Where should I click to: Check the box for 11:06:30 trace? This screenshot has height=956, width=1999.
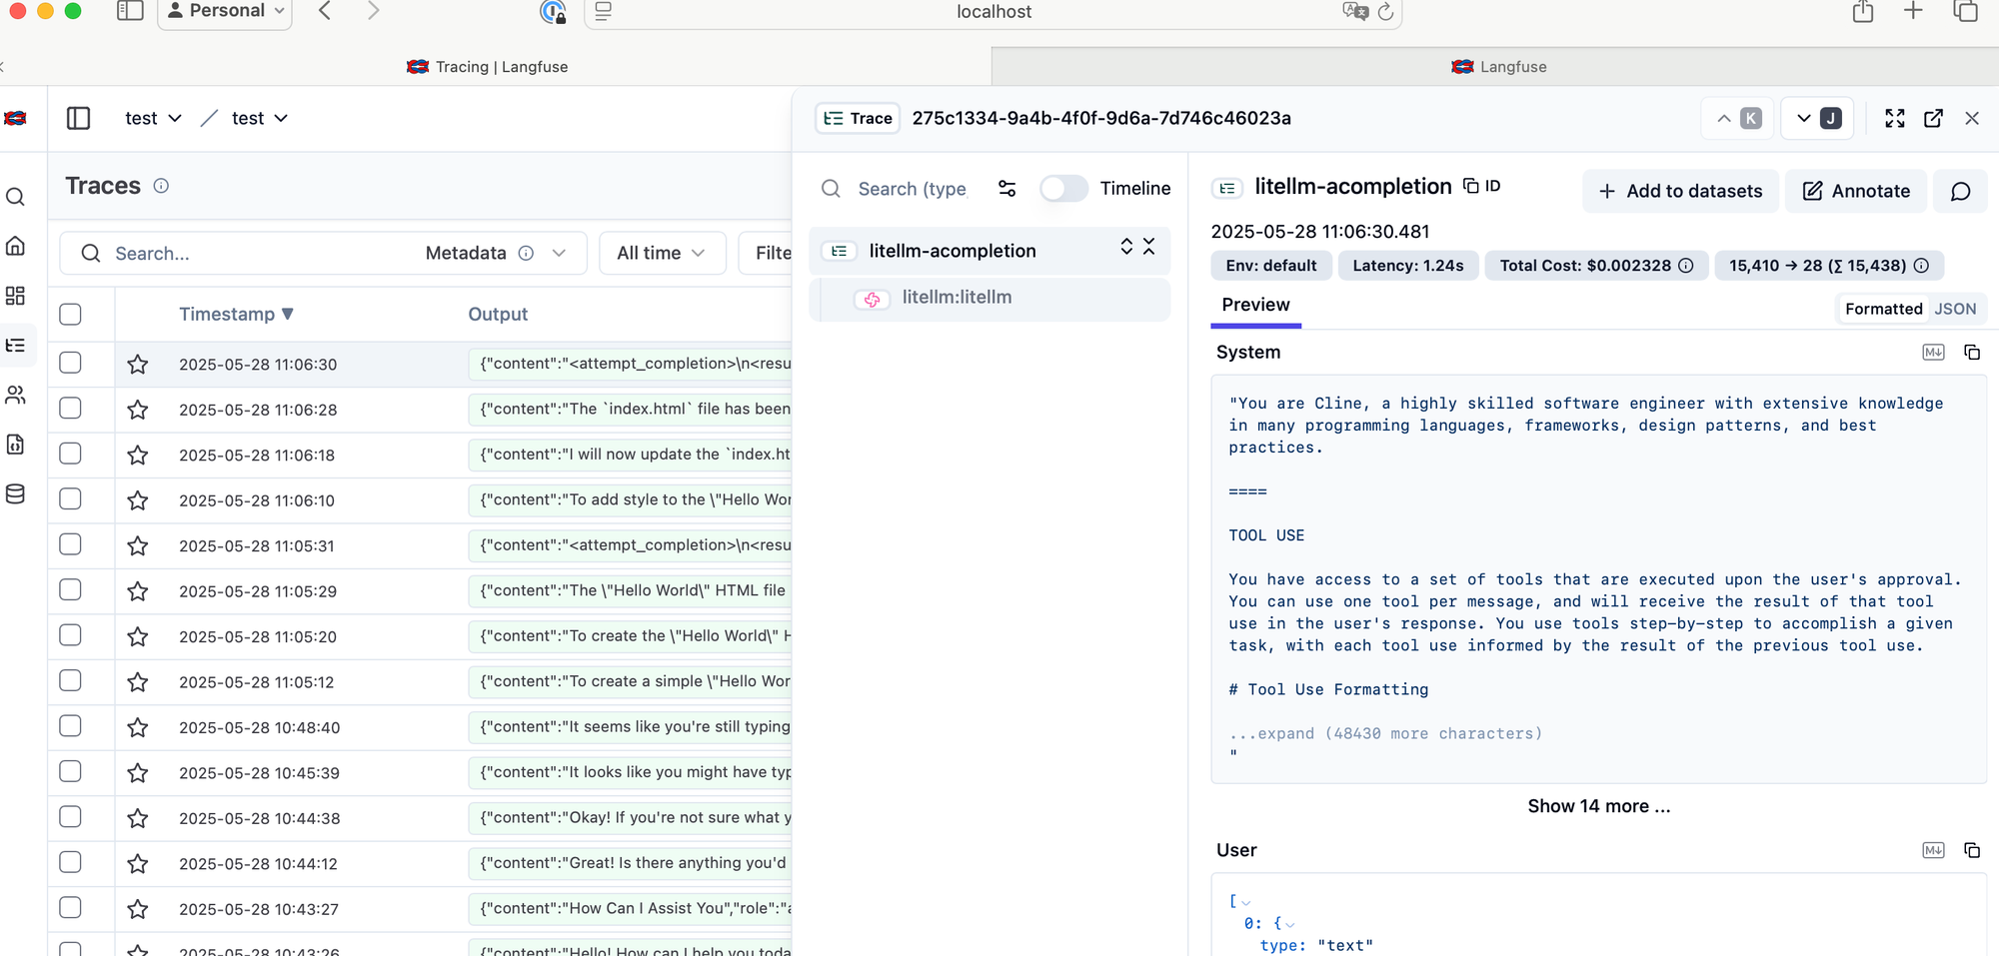[70, 363]
